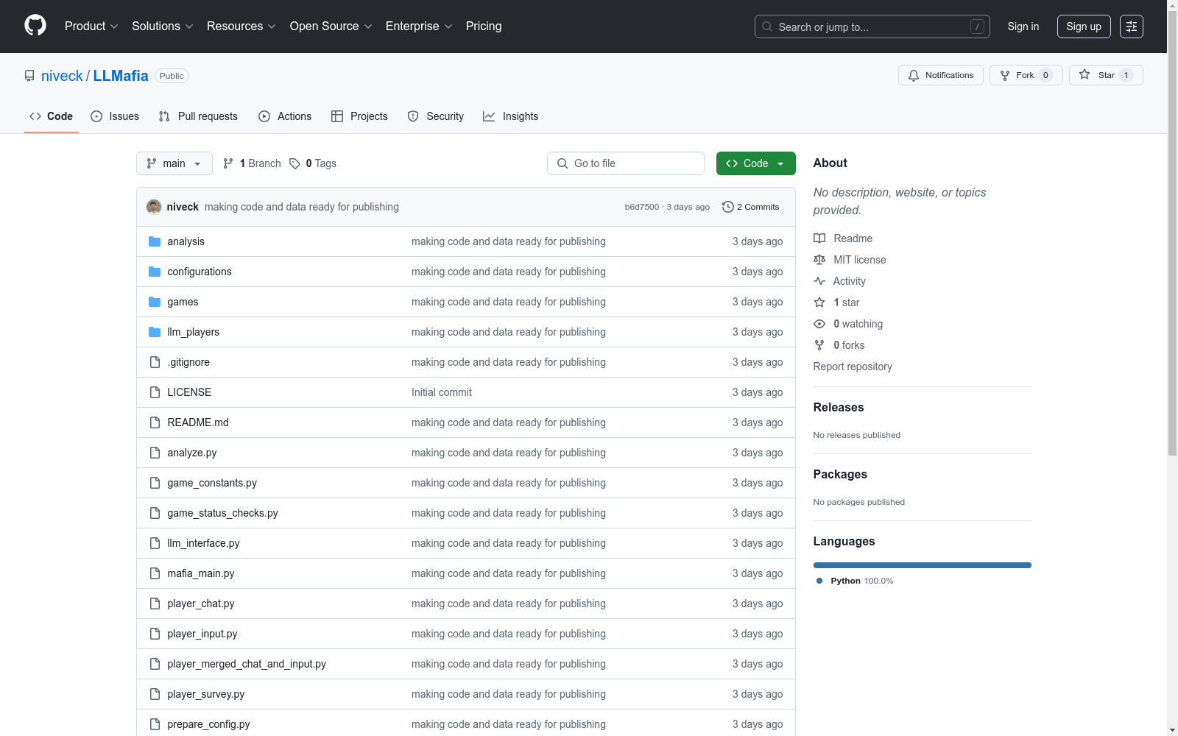Click the star icon beside 1 star
The width and height of the screenshot is (1178, 736).
[x=819, y=302]
